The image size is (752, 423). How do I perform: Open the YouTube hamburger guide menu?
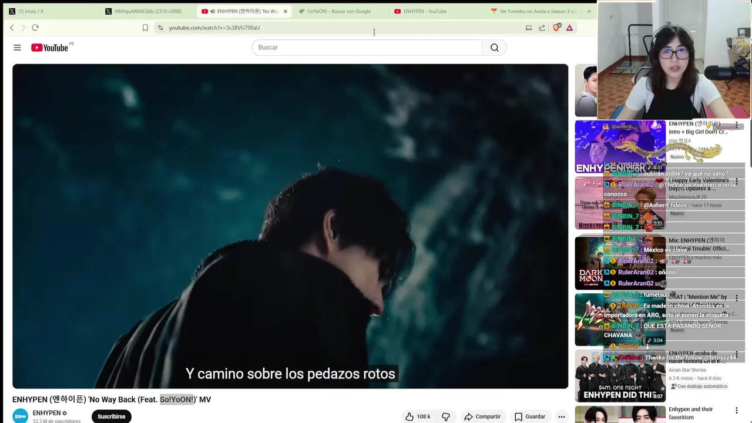17,48
